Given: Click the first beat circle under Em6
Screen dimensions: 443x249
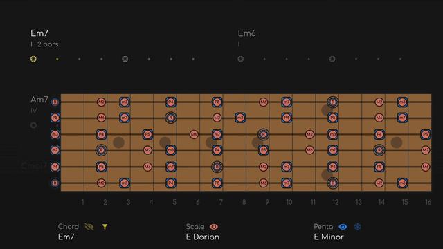Looking at the screenshot, I should click(x=240, y=59).
